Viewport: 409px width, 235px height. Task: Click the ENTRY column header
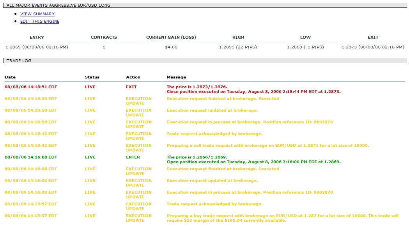pos(37,37)
